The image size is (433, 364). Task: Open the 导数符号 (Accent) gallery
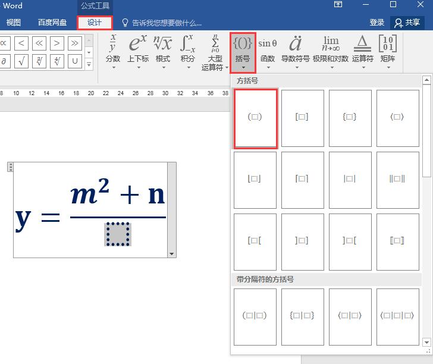click(295, 51)
